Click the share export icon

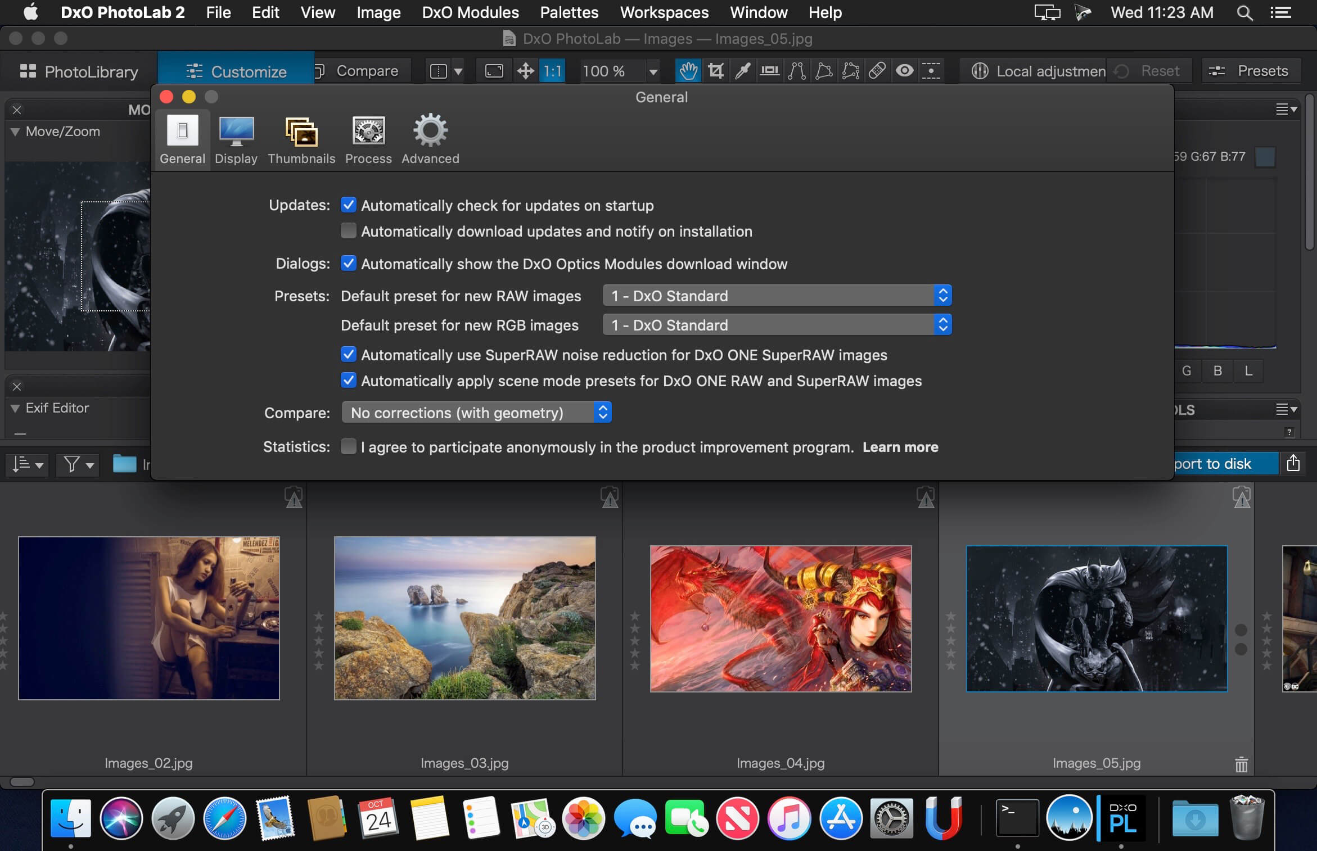1293,463
